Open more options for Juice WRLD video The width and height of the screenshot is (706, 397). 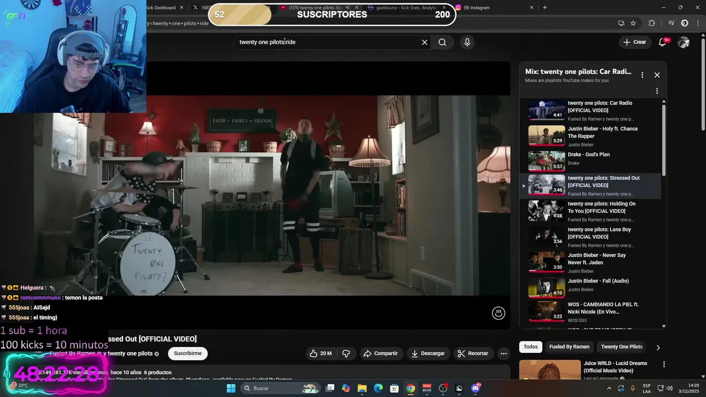[664, 364]
